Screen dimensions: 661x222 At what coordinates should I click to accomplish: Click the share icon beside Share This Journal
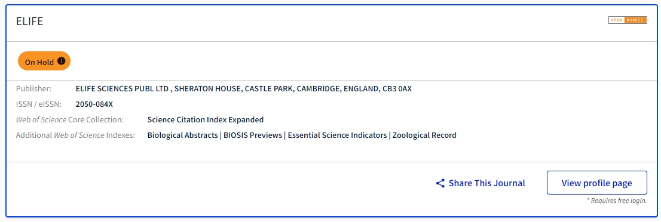tap(440, 183)
